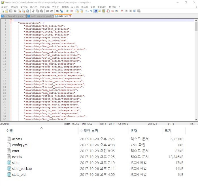Toggle word wrap in the toolbar

[x=87, y=11]
